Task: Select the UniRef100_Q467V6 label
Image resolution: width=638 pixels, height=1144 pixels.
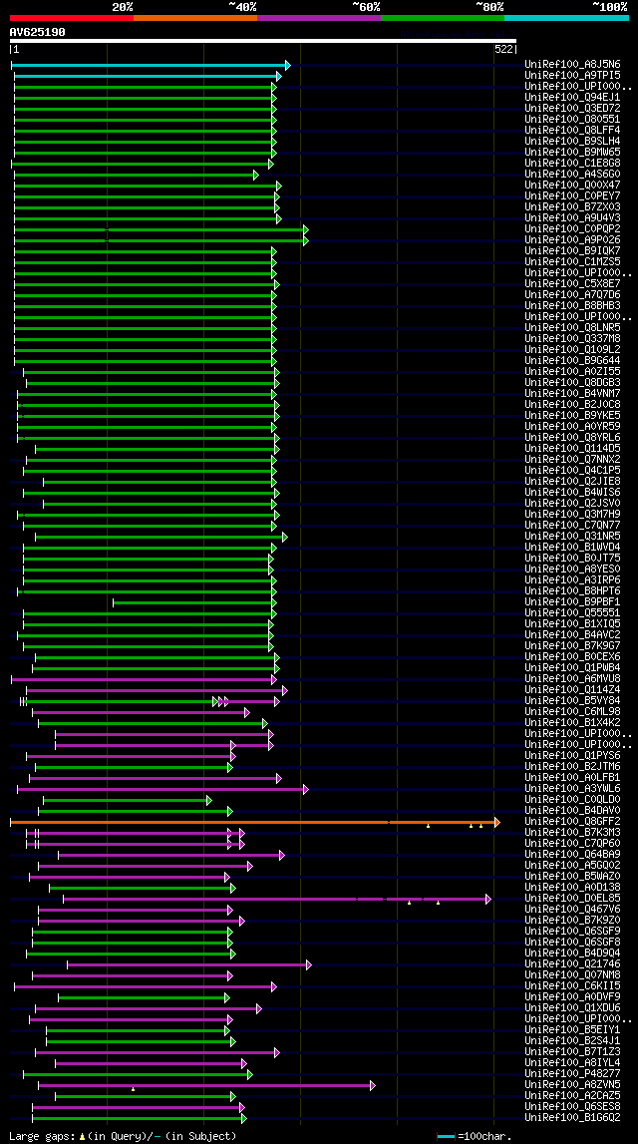Action: tap(572, 909)
